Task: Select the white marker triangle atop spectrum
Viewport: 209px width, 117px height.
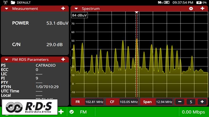Action: coord(136,12)
